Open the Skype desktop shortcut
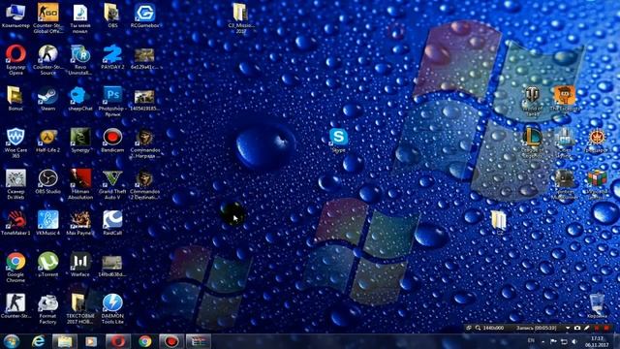Image resolution: width=620 pixels, height=349 pixels. point(339,140)
